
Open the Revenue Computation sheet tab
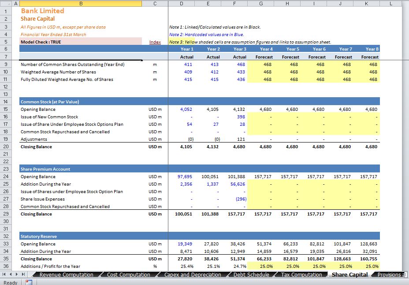tap(66, 274)
